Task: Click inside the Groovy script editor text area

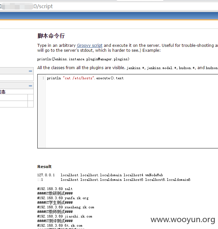Action: coord(131,111)
